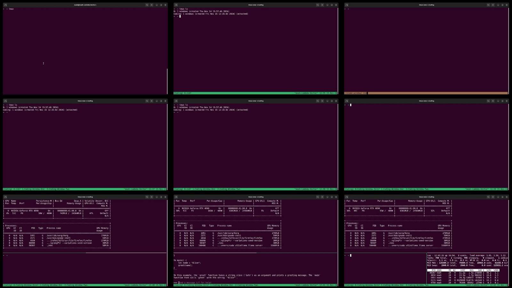Open search in the rename-window prompt terminal
The height and width of the screenshot is (288, 512).
point(488,5)
